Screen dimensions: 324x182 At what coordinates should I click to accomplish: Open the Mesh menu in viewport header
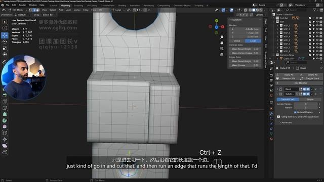(x=68, y=10)
